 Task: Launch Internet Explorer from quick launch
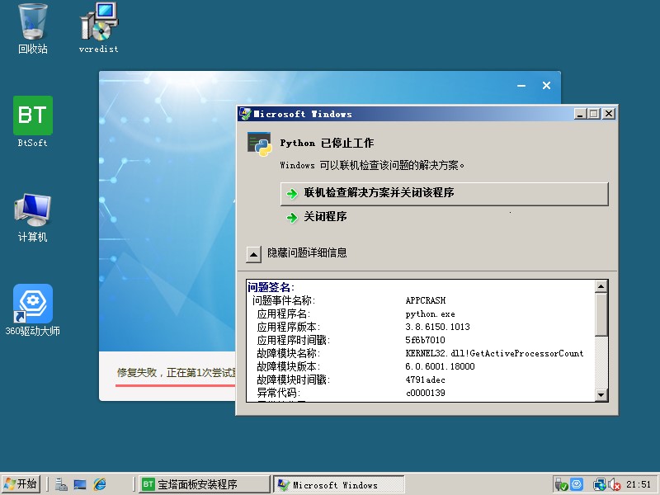100,484
